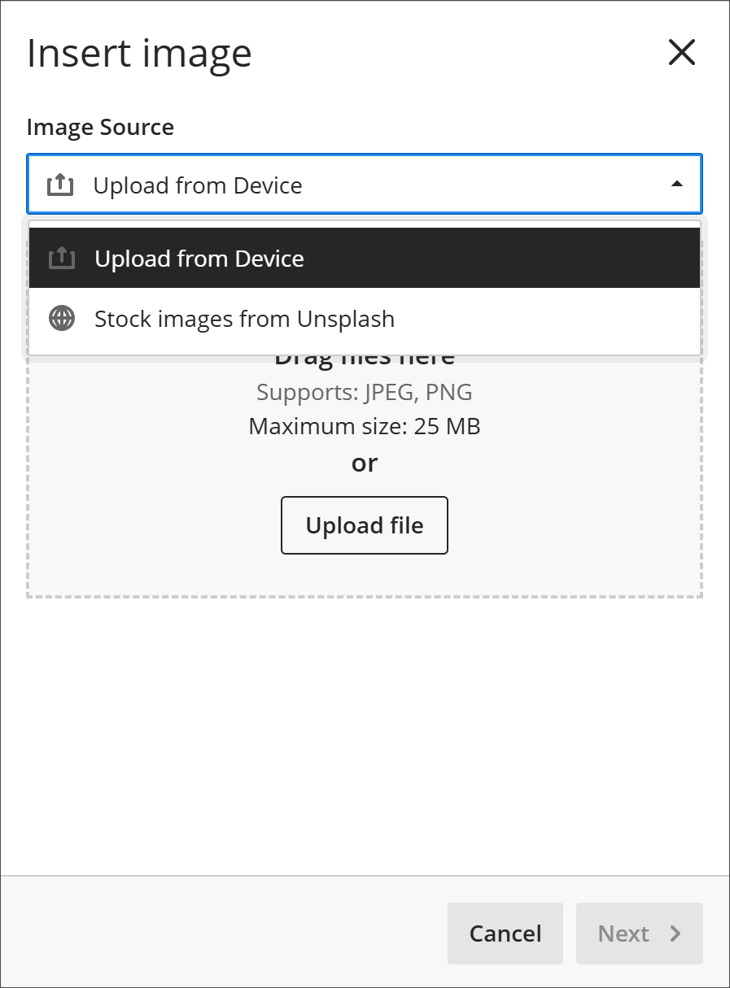Click the X icon to dismiss Insert image
This screenshot has width=730, height=988.
tap(680, 53)
